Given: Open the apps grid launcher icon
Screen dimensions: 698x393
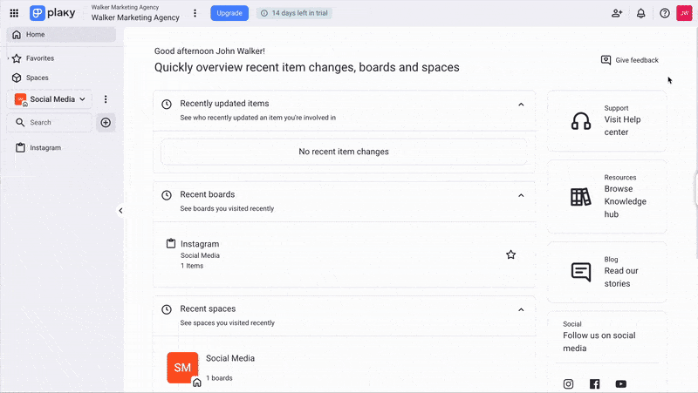Looking at the screenshot, I should [14, 13].
